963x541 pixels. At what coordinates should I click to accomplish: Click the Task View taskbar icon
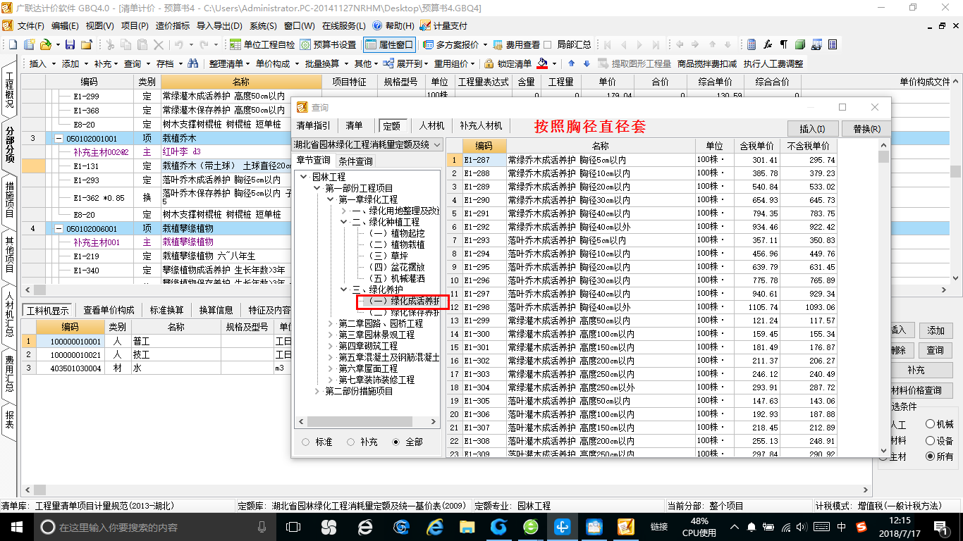point(293,527)
